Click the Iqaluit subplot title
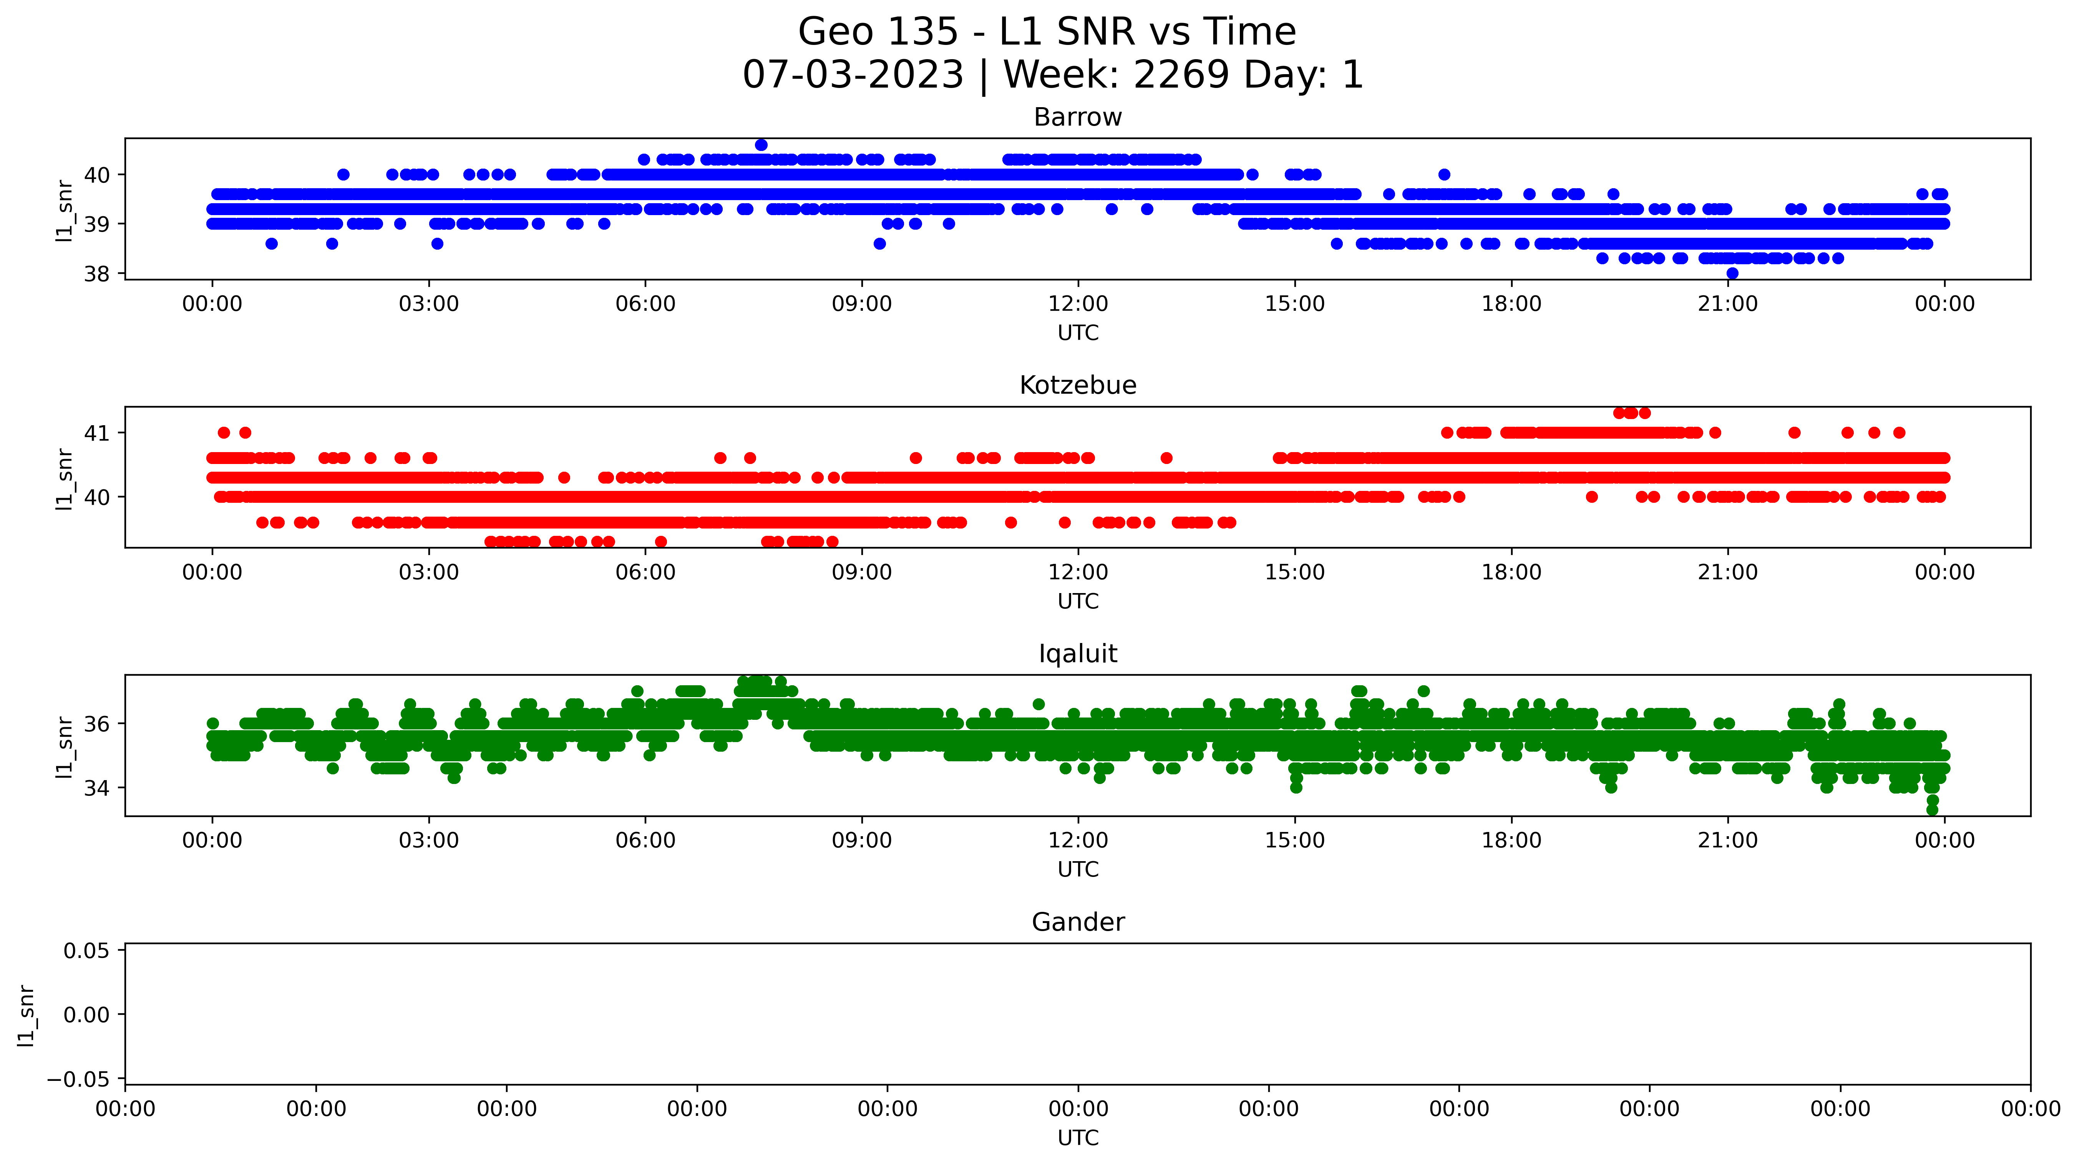 pyautogui.click(x=1077, y=654)
